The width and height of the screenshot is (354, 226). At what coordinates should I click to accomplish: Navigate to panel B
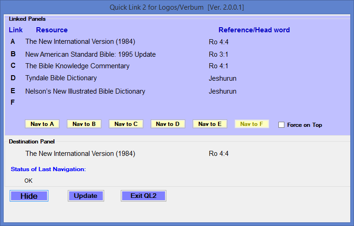(84, 124)
